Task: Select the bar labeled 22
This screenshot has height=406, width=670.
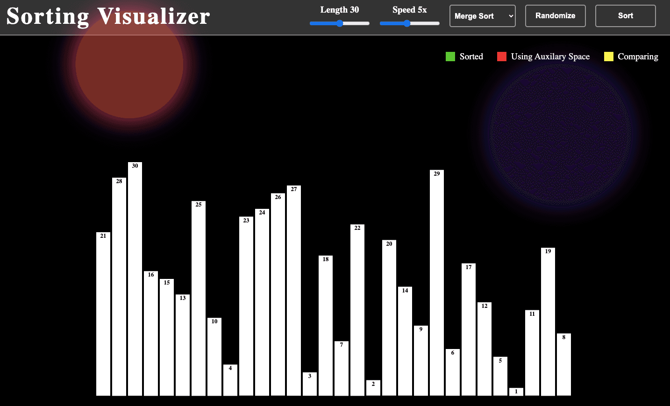Action: pos(357,310)
